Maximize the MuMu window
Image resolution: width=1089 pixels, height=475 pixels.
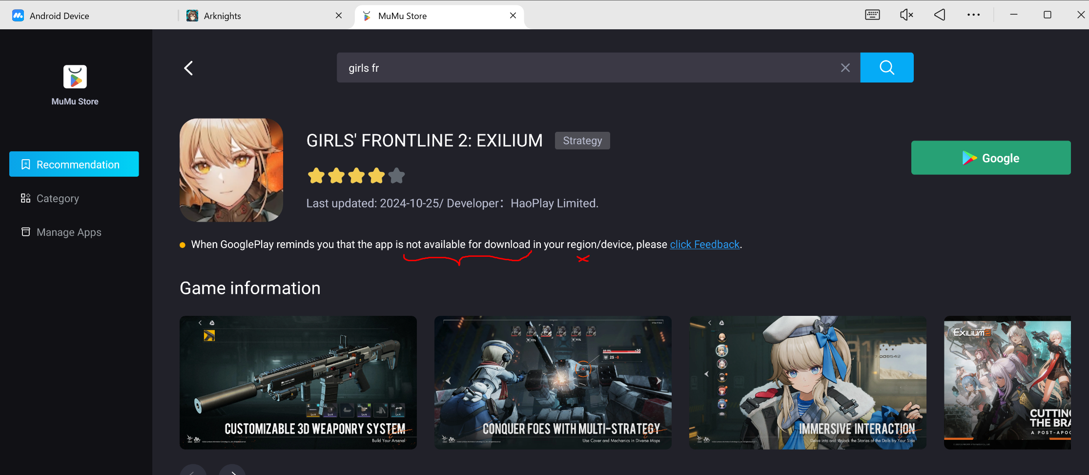click(x=1048, y=15)
